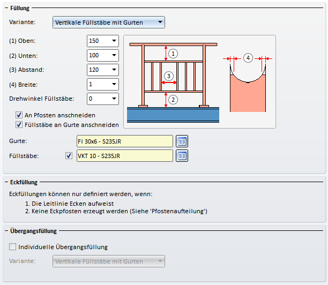Click the railing preview diagram

[x=199, y=82]
